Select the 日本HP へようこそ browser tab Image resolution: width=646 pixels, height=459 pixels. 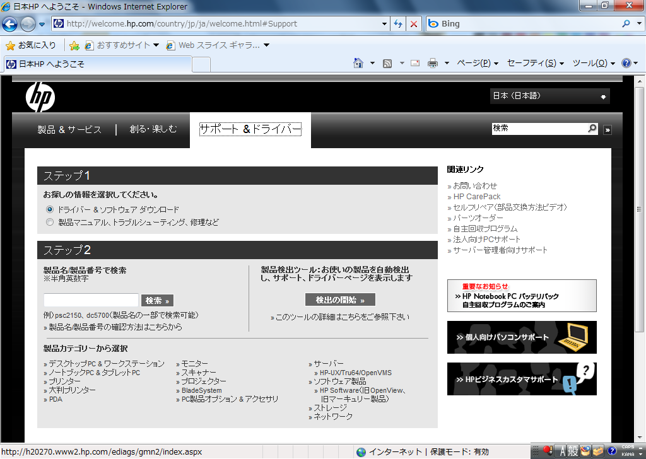pyautogui.click(x=98, y=64)
